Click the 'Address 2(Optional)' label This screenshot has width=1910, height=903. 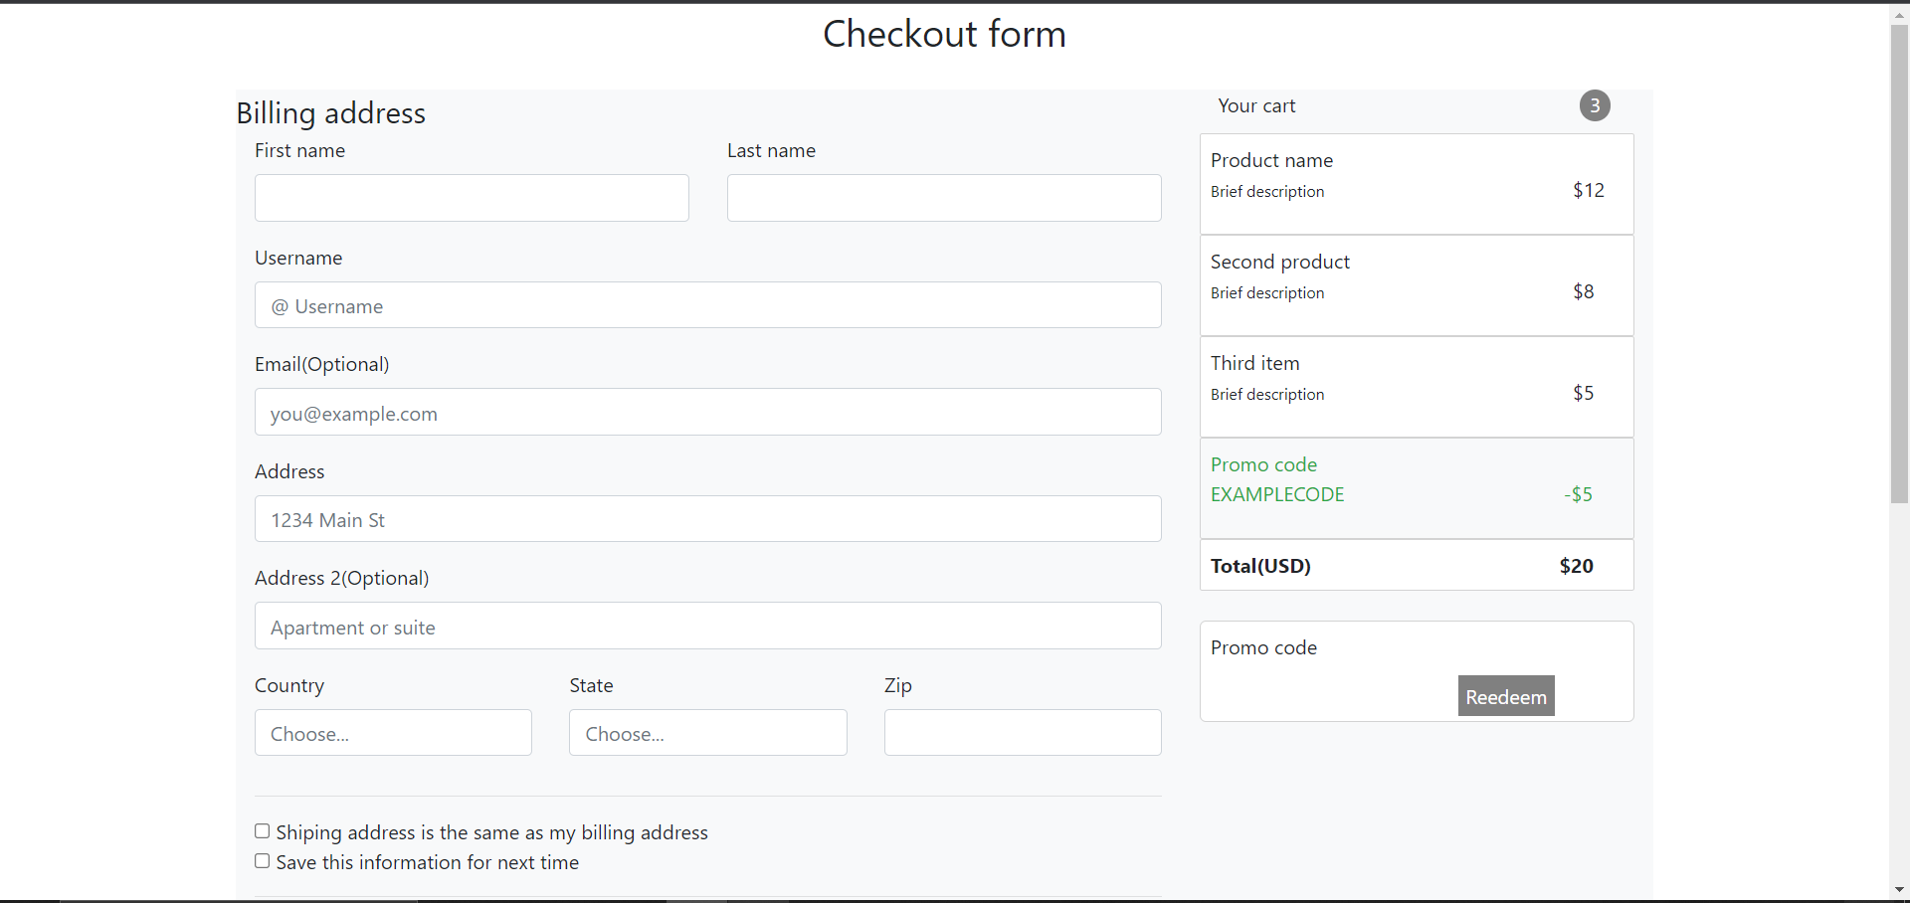point(341,578)
